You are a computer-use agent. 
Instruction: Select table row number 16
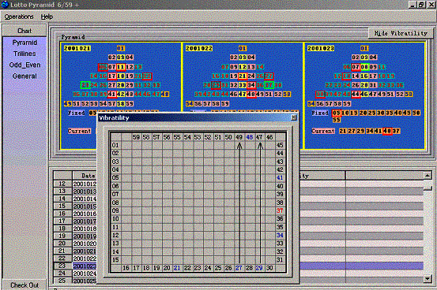[62, 214]
